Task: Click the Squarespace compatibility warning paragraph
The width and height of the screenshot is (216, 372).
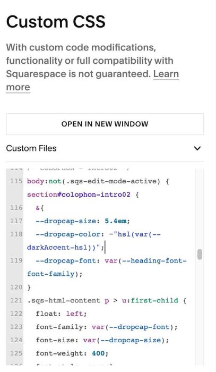Action: pos(92,67)
